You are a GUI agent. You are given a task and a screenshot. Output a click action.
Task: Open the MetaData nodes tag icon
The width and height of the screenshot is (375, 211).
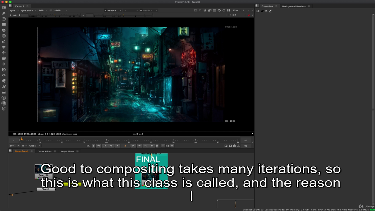pos(4,81)
